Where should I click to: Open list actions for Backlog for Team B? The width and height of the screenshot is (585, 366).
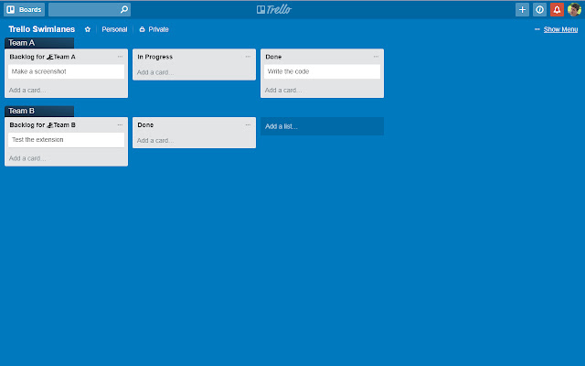tap(120, 124)
